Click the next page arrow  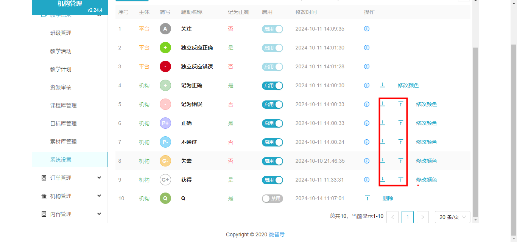point(423,217)
